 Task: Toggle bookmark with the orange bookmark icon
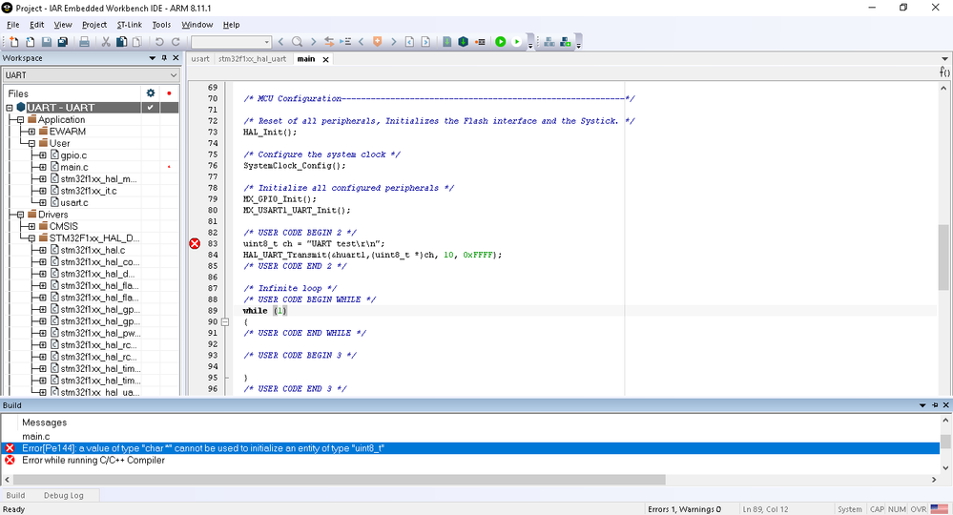pos(378,42)
